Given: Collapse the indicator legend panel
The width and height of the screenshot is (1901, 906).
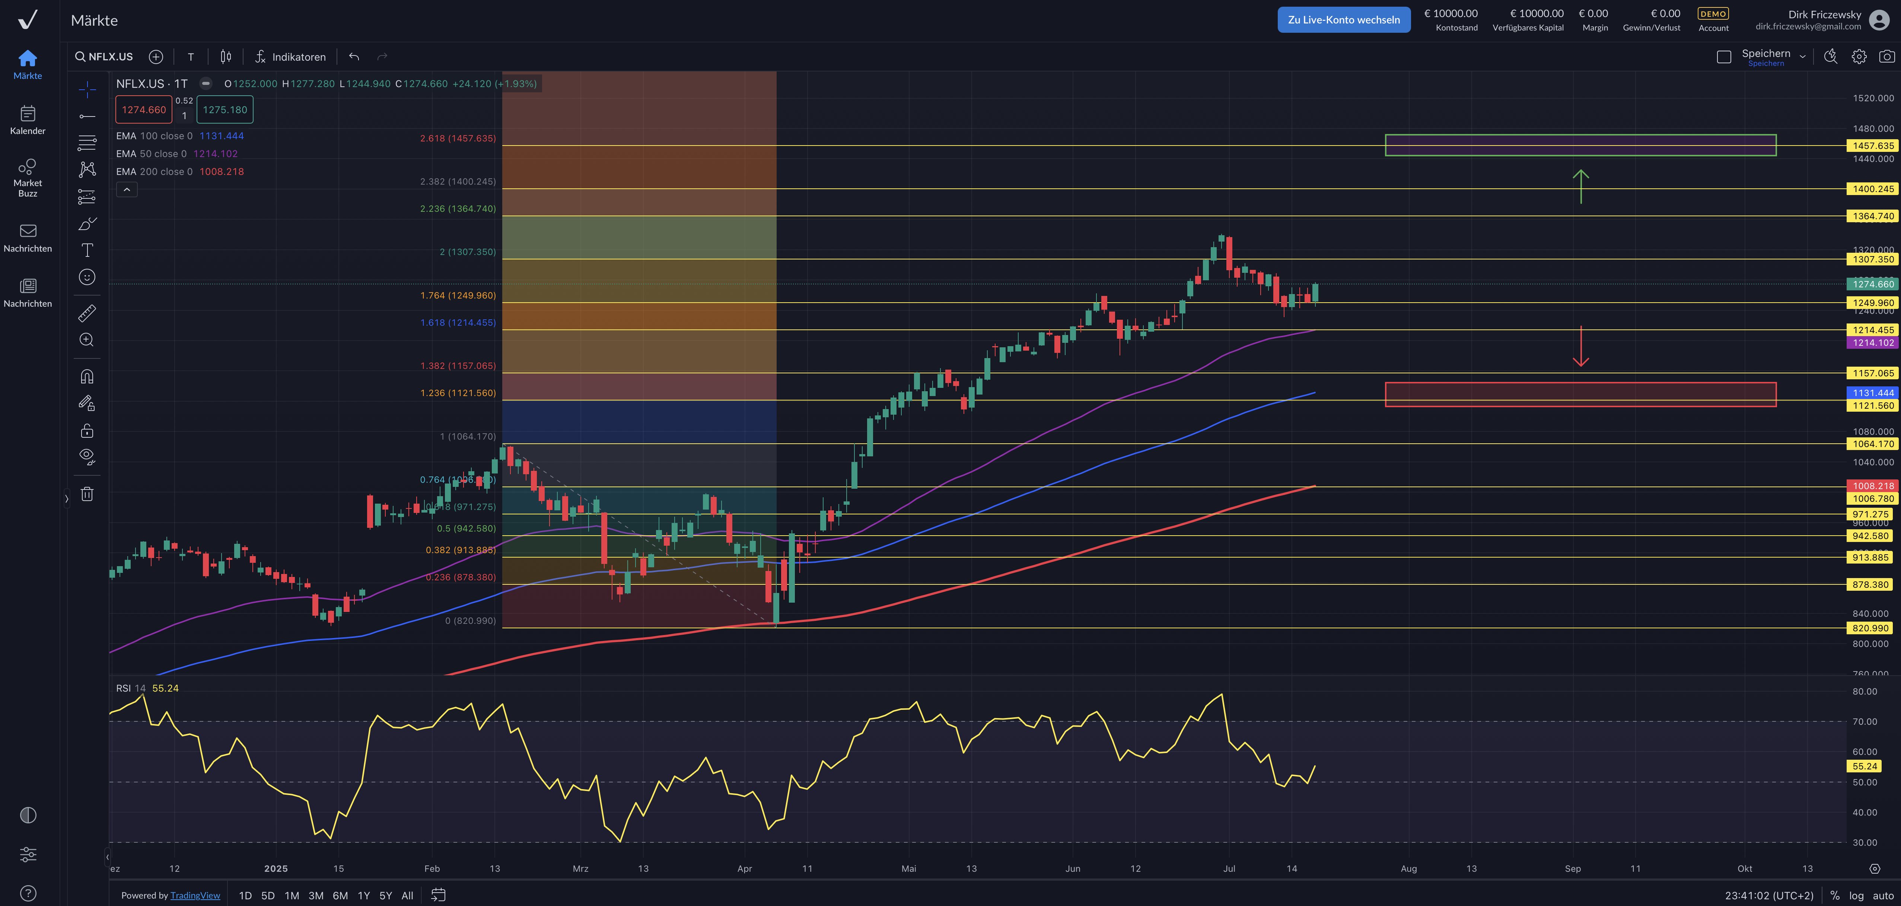Looking at the screenshot, I should pyautogui.click(x=127, y=189).
